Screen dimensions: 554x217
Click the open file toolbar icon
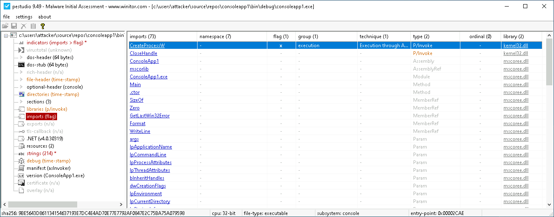5,26
